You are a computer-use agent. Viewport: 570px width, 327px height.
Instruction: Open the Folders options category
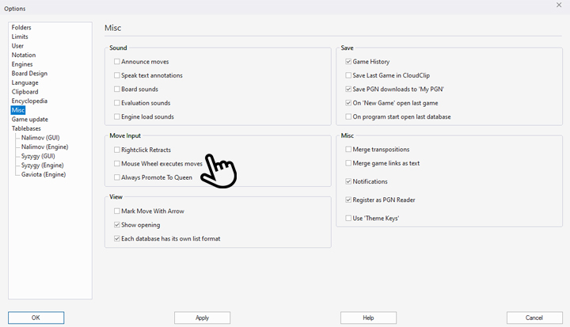[22, 28]
